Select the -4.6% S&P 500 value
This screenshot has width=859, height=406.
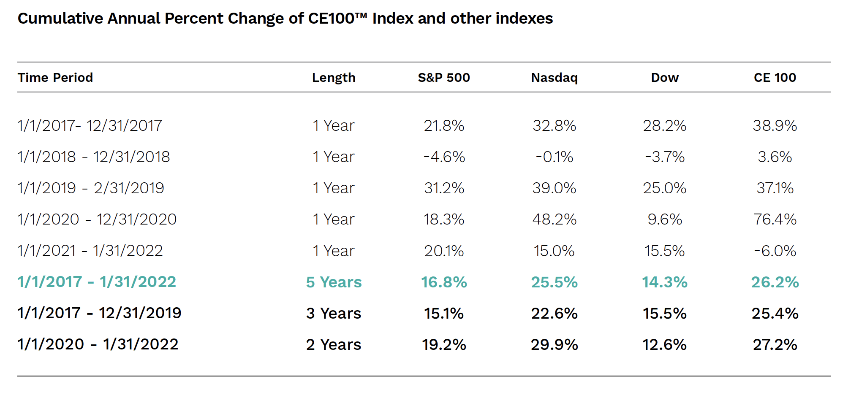tap(444, 157)
